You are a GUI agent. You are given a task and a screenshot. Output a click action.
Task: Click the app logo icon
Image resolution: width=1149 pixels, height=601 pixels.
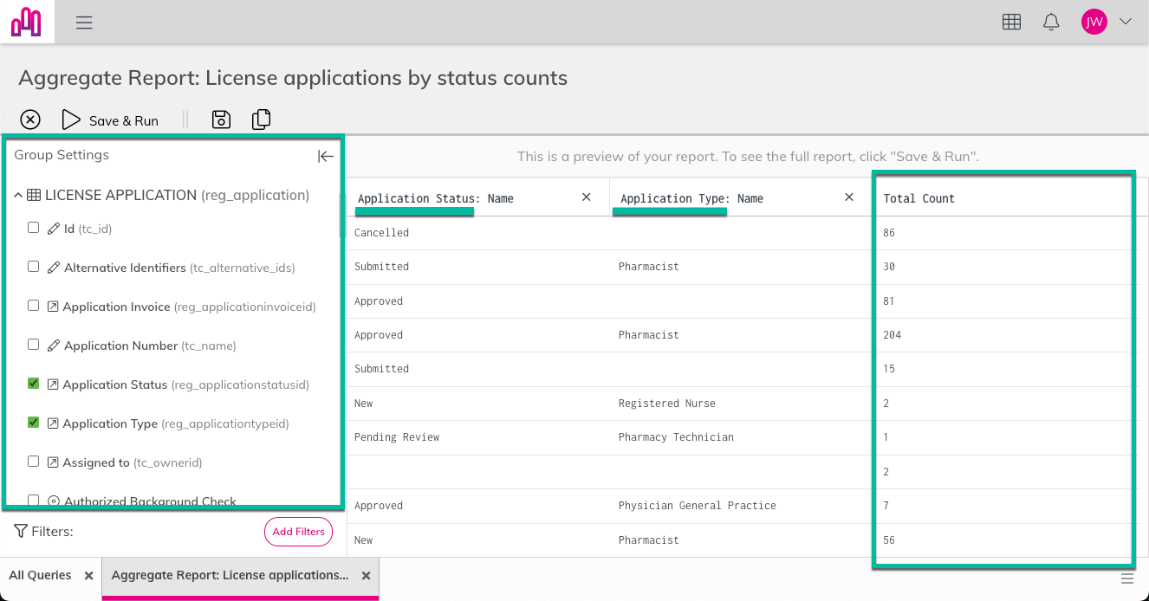pos(27,22)
